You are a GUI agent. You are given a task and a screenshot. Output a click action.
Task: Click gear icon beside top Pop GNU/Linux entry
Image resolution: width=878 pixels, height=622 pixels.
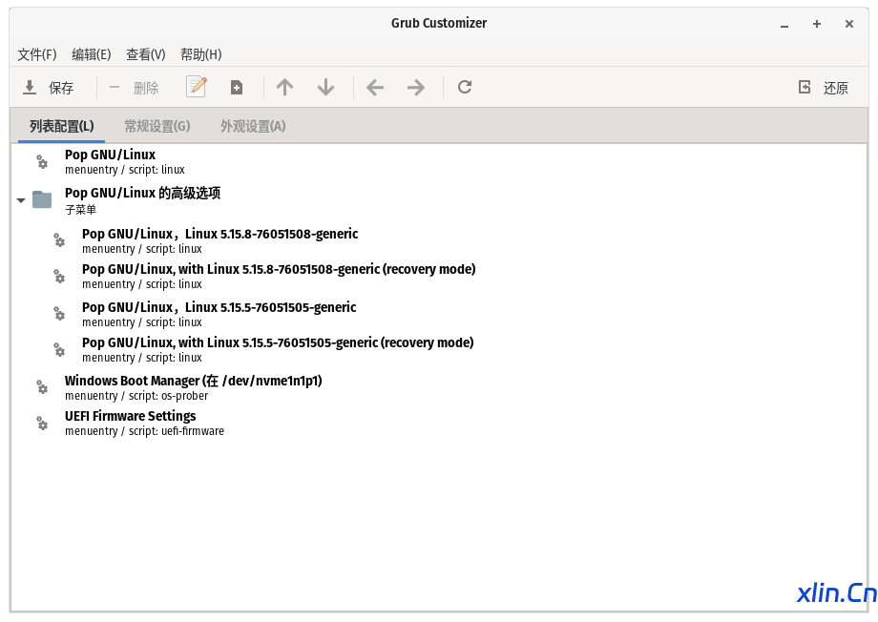pos(42,161)
